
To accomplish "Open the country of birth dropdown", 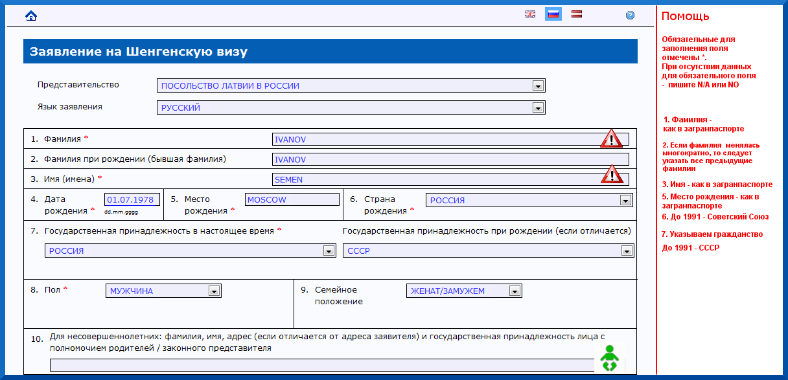I will click(x=625, y=201).
